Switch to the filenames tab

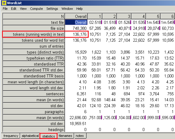click(x=65, y=136)
